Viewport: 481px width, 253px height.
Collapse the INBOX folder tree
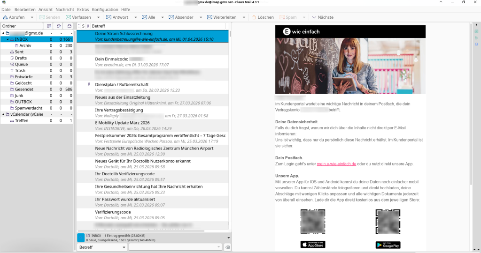coord(7,40)
